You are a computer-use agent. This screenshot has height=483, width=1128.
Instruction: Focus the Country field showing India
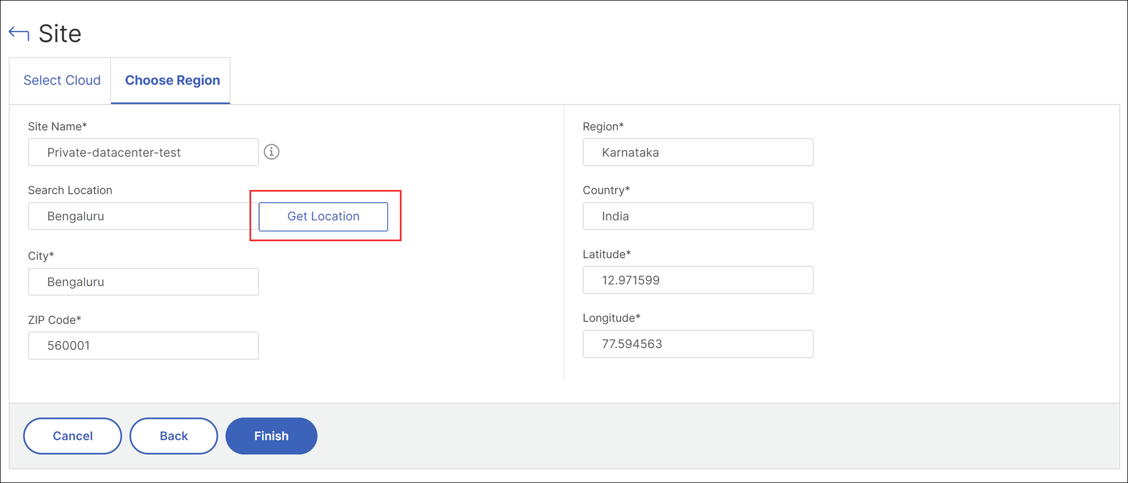(698, 216)
